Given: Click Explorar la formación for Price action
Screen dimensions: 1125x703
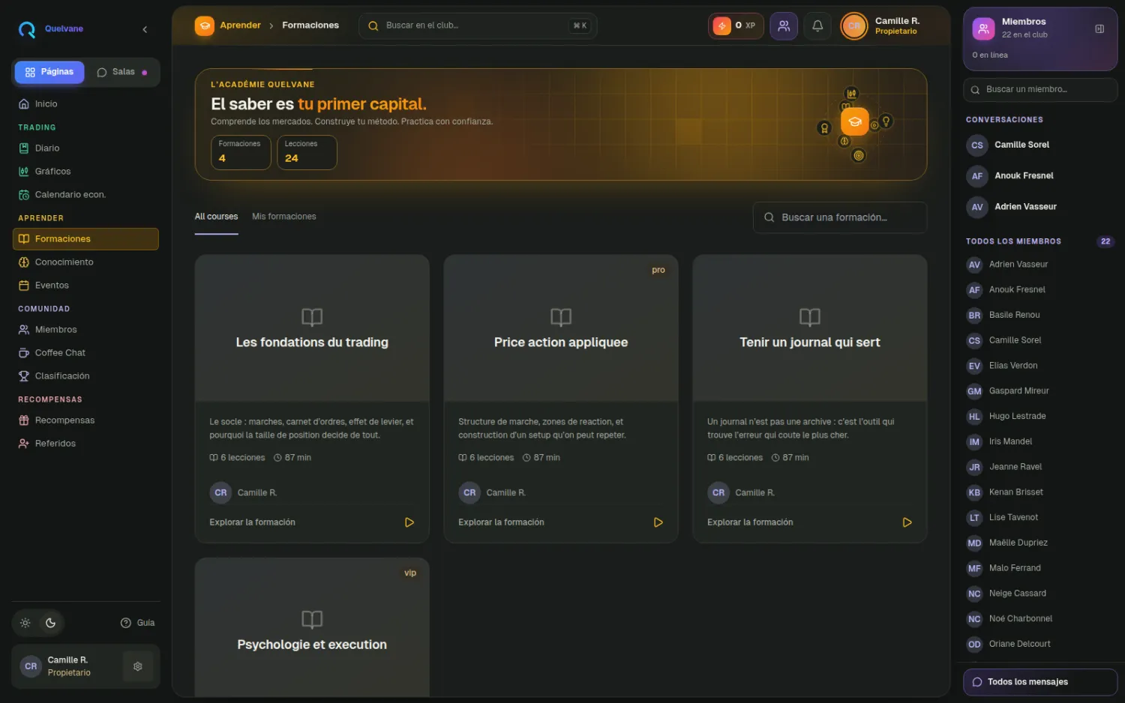Looking at the screenshot, I should click(x=501, y=522).
